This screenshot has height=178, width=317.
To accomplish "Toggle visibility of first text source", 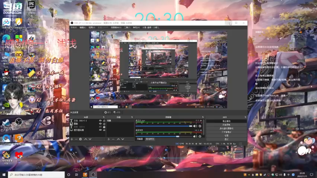I will coord(100,121).
